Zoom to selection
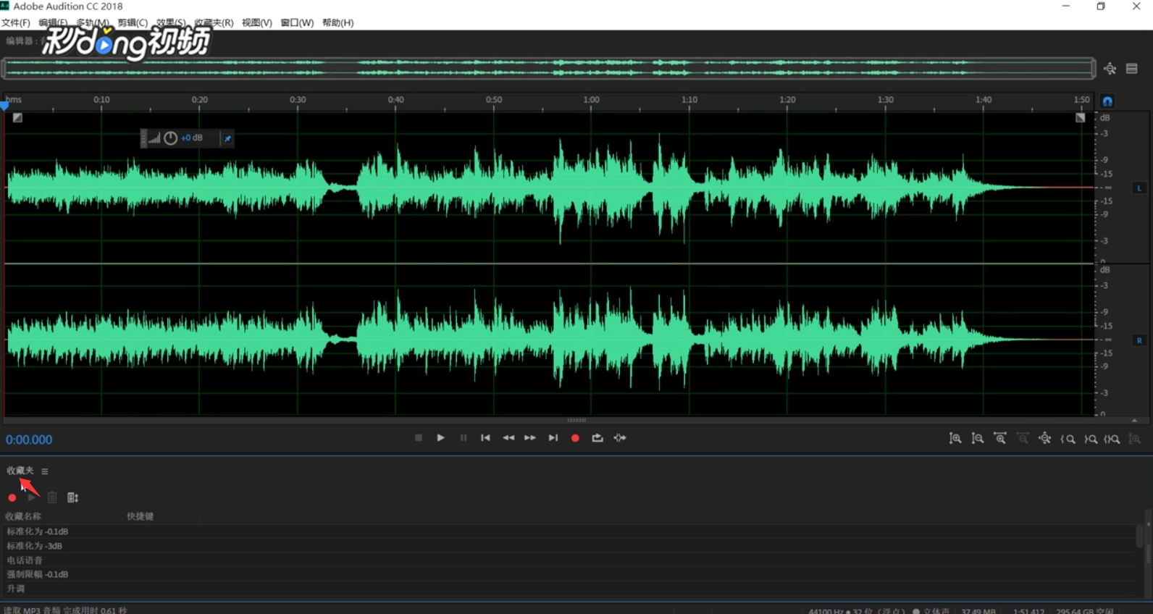This screenshot has width=1153, height=614. tap(1112, 439)
